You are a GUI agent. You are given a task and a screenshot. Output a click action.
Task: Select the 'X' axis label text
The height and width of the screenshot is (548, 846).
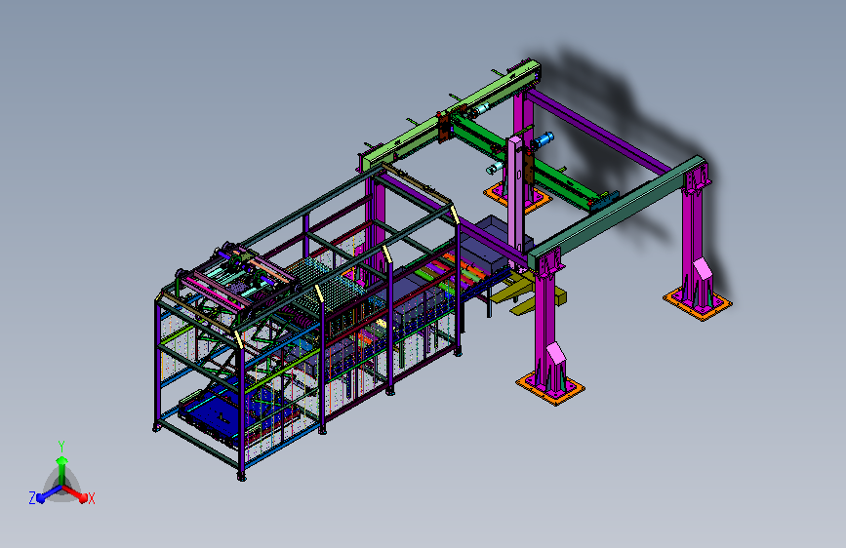pyautogui.click(x=91, y=498)
